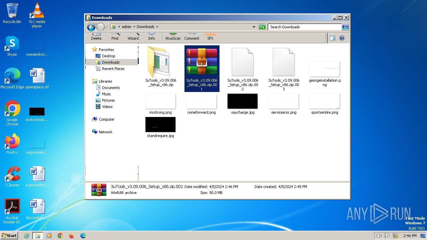Open Recent Places in navigation pane

(113, 69)
